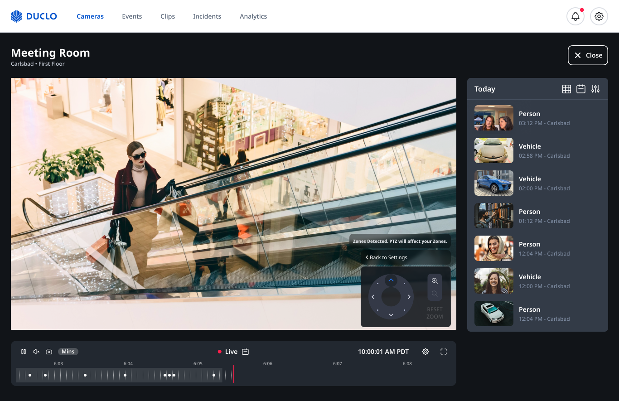Toggle the muted speaker icon
Viewport: 619px width, 401px height.
[36, 352]
